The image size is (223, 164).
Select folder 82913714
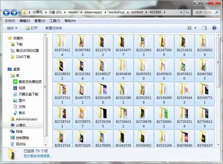click(x=62, y=139)
